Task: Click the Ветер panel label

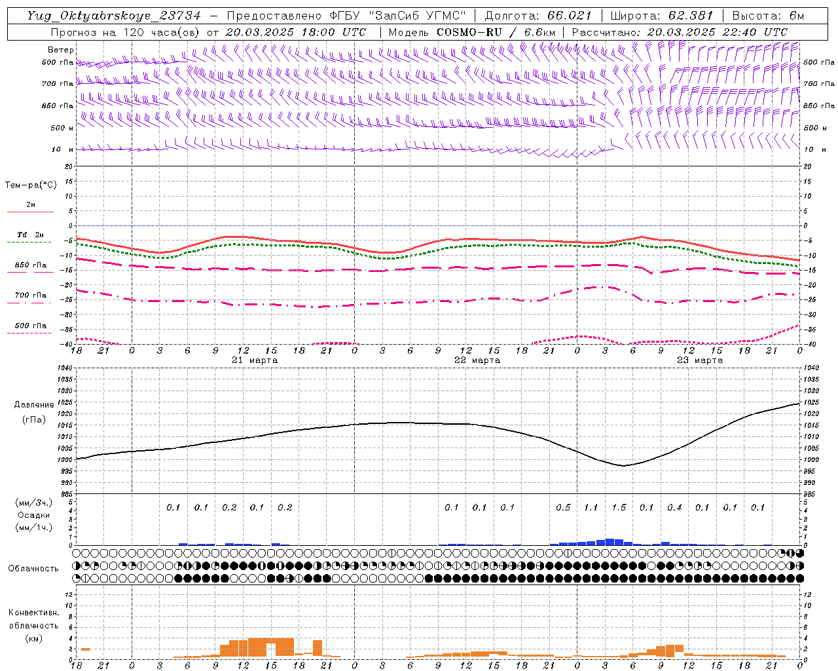Action: 61,50
